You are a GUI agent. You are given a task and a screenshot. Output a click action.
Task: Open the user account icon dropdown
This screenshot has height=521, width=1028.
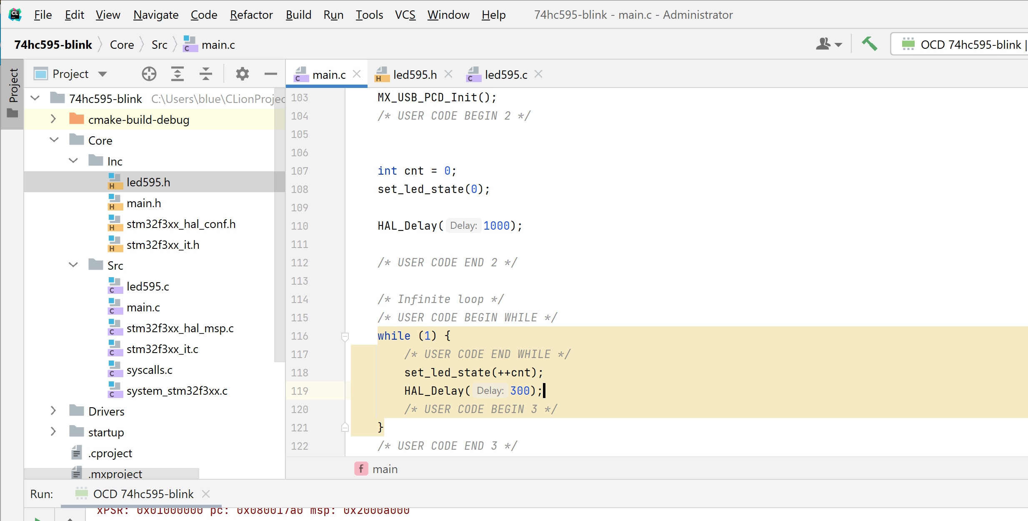tap(828, 44)
